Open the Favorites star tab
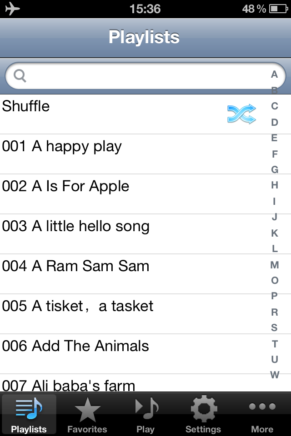 point(87,415)
